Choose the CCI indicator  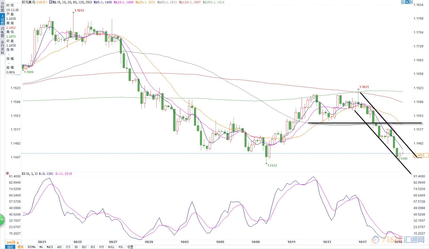tap(68, 247)
